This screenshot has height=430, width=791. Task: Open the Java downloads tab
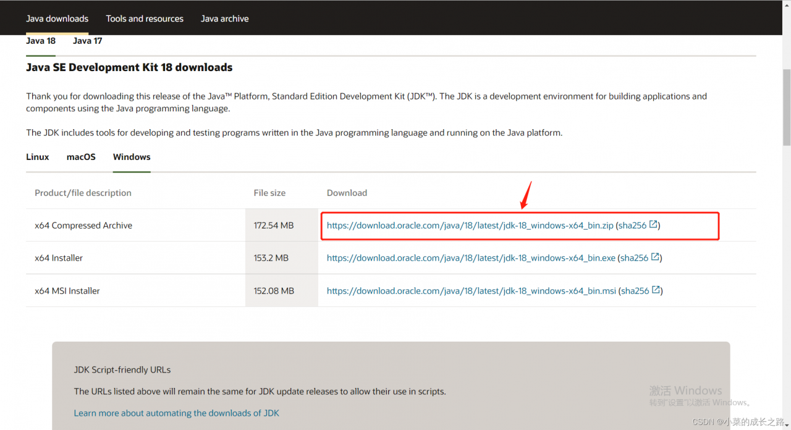[57, 19]
